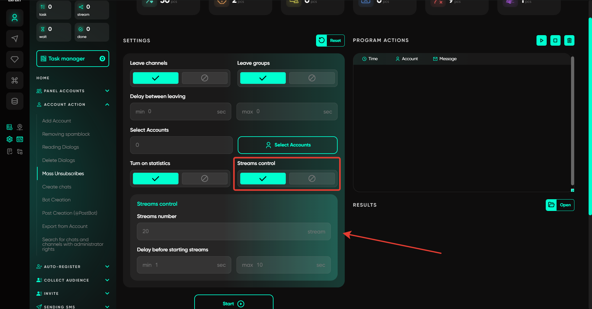
Task: Click the stop square icon in Program Actions
Action: pyautogui.click(x=555, y=40)
